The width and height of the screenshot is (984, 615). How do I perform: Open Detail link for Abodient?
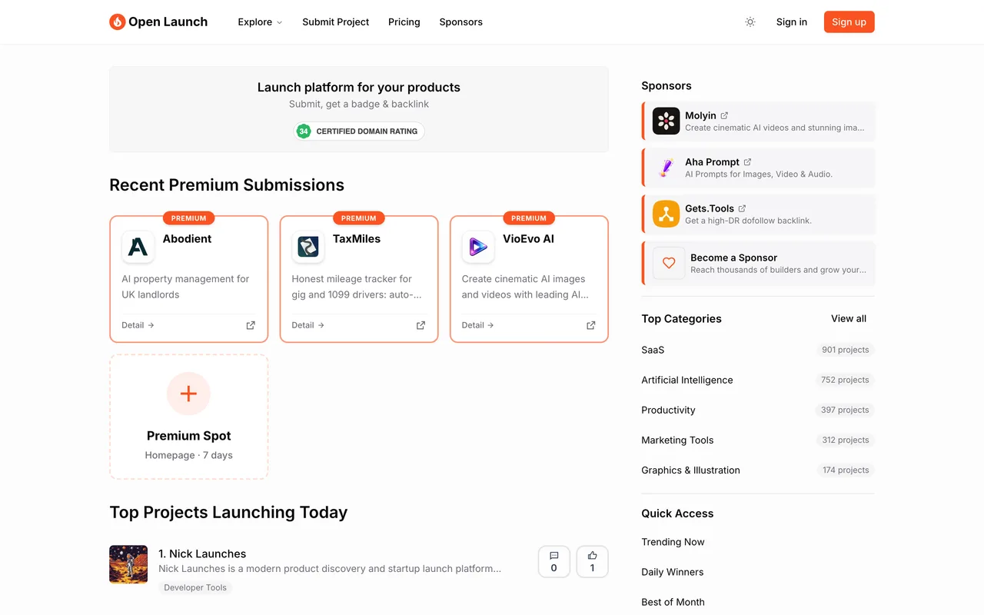tap(138, 325)
